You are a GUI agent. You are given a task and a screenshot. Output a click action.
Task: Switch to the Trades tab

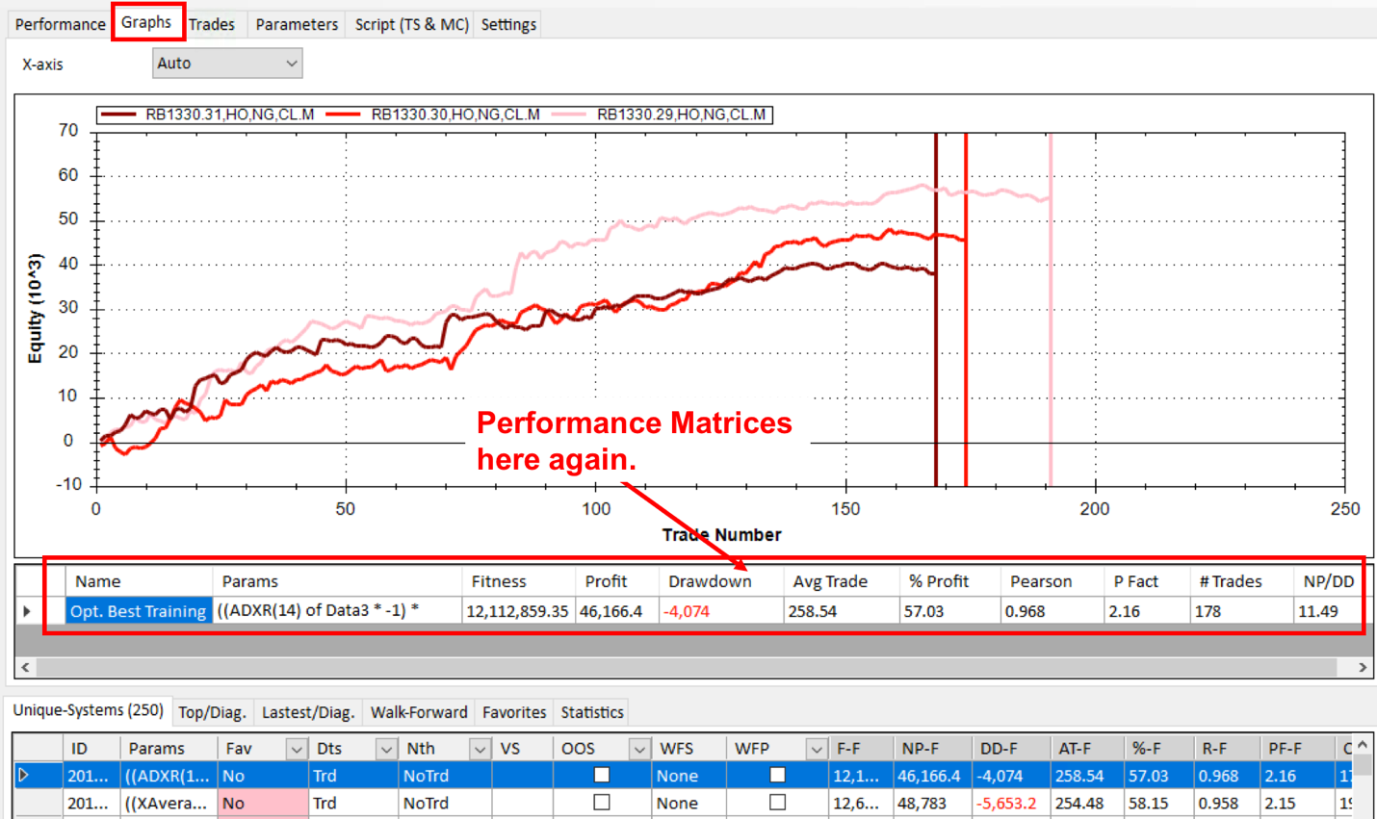pos(212,24)
